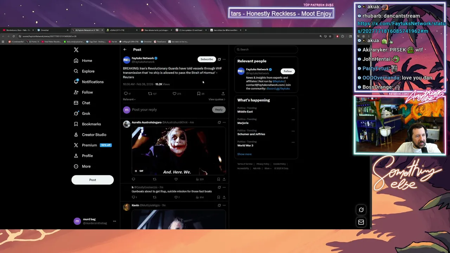450x253 pixels.
Task: Pause the Joker GIF
Action: tap(136, 171)
